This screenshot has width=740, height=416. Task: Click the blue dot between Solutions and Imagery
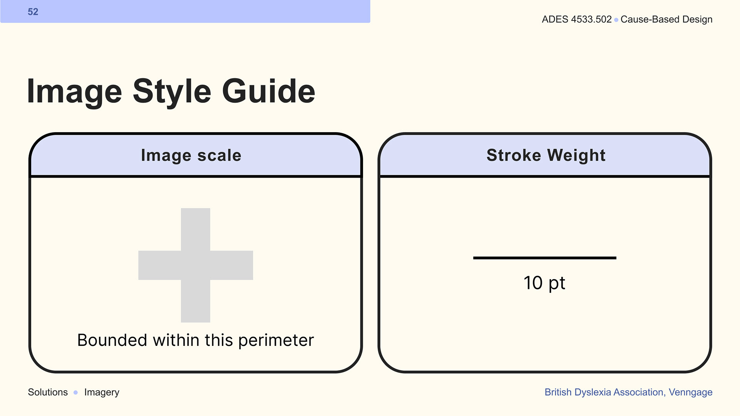tap(76, 393)
